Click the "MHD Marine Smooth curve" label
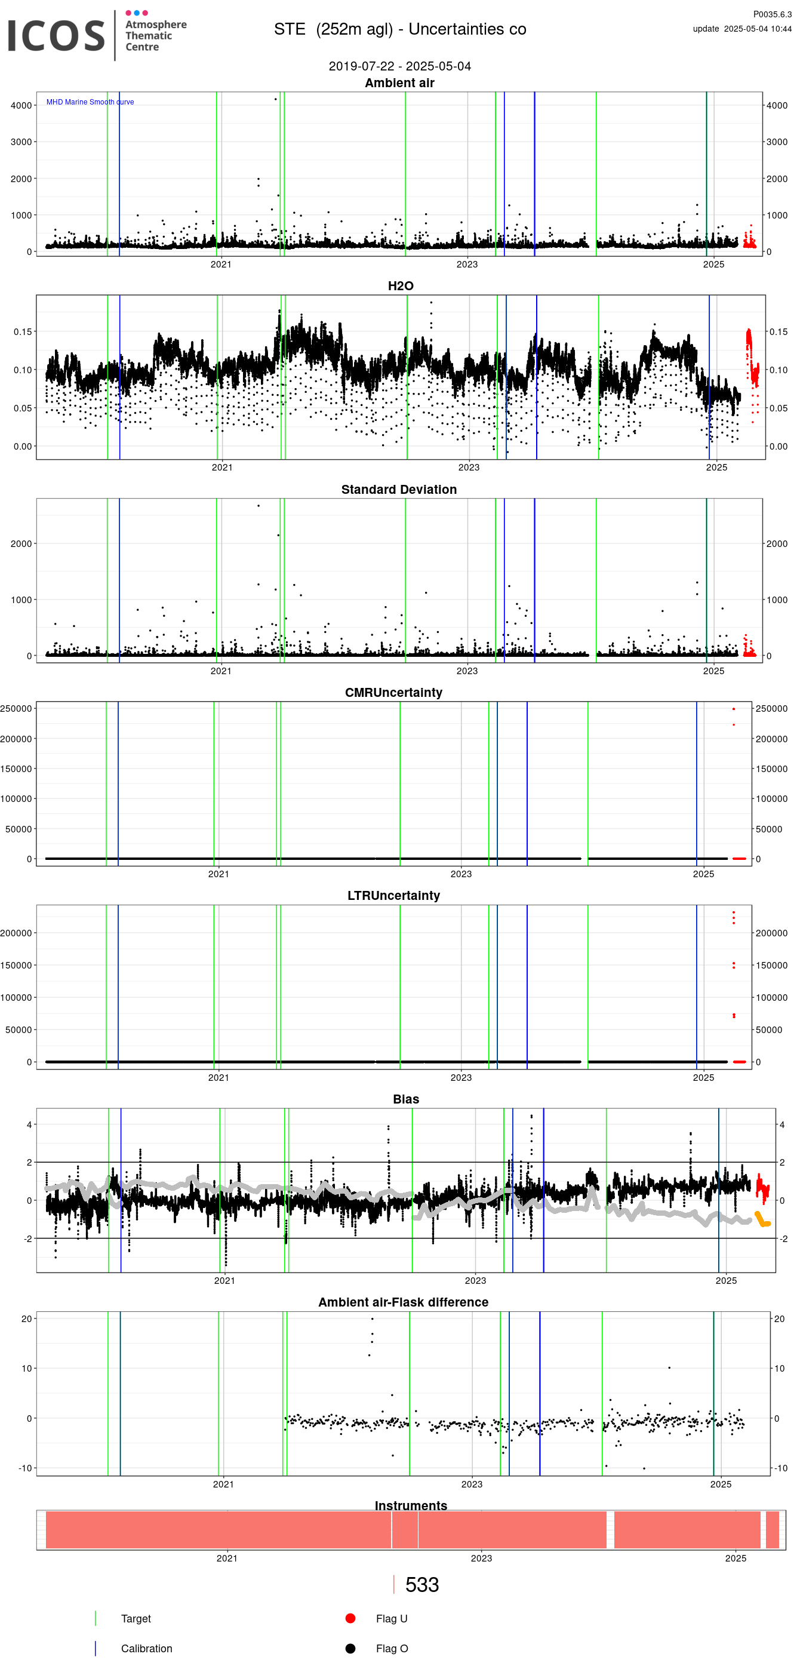 90,102
